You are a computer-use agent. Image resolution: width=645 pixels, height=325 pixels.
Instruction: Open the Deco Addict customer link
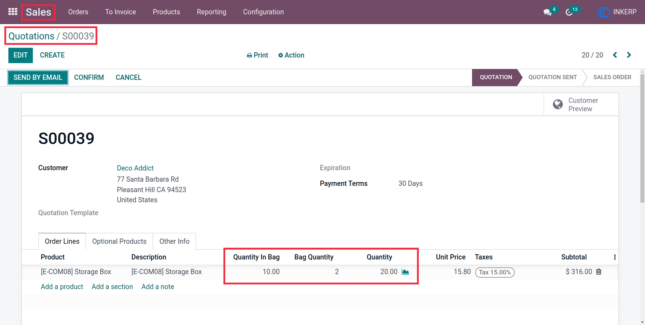(x=135, y=168)
